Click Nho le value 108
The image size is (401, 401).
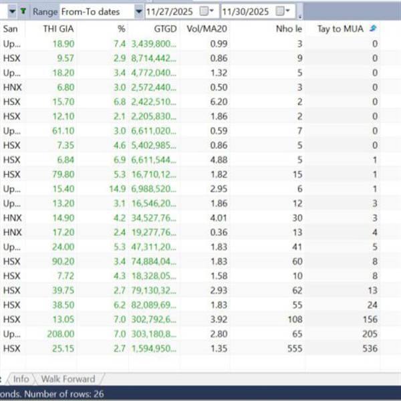point(295,319)
